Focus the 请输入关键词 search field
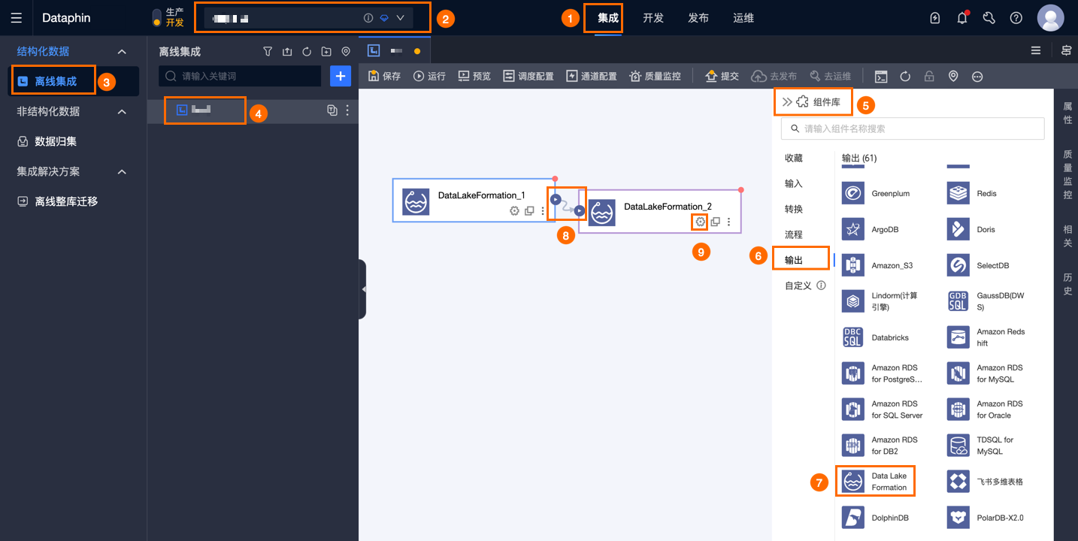The image size is (1078, 541). point(240,76)
